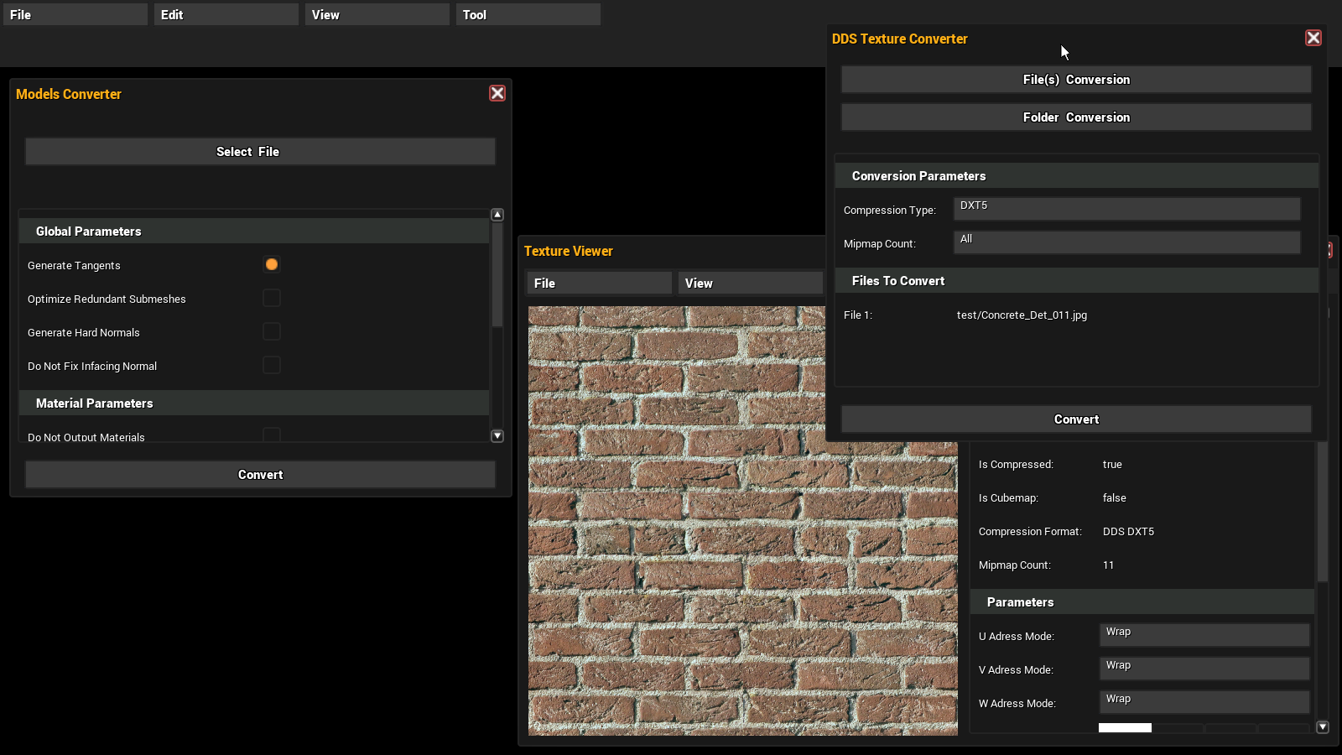Click the Texture Viewer properties scroll-down arrow
Image resolution: width=1342 pixels, height=755 pixels.
click(1323, 727)
